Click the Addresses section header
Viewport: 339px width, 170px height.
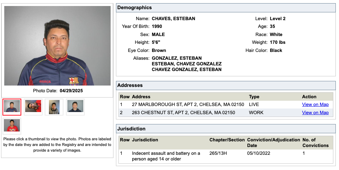(x=130, y=86)
